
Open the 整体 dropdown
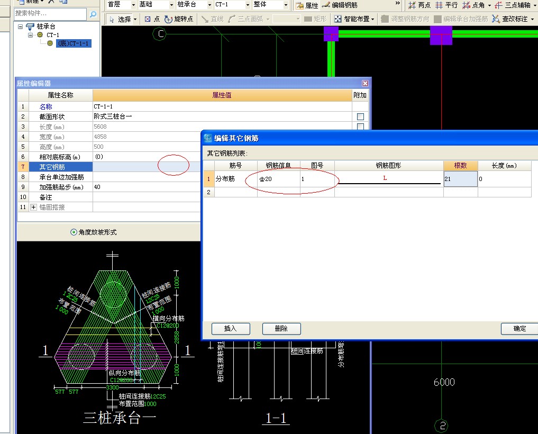(x=286, y=5)
